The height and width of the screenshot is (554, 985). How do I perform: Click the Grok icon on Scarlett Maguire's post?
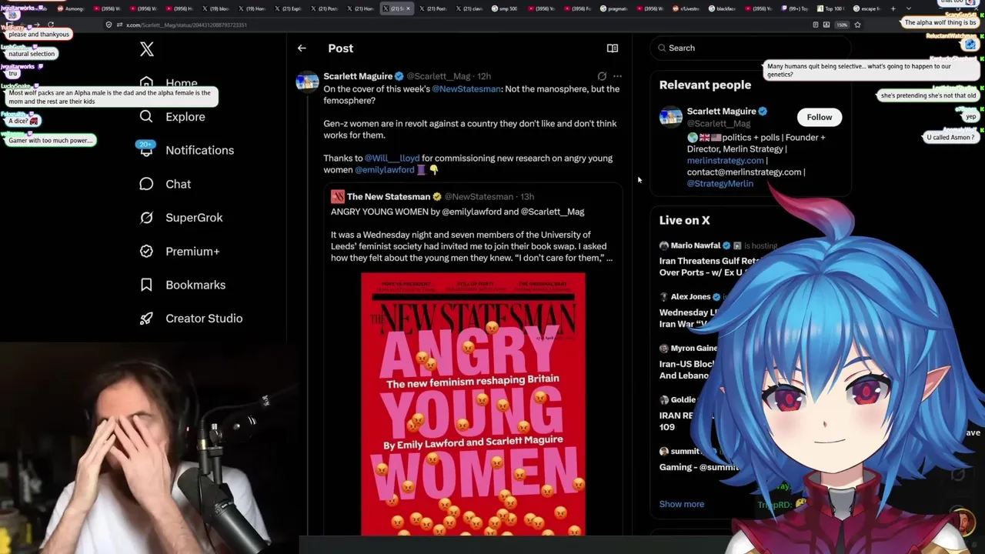tap(602, 76)
